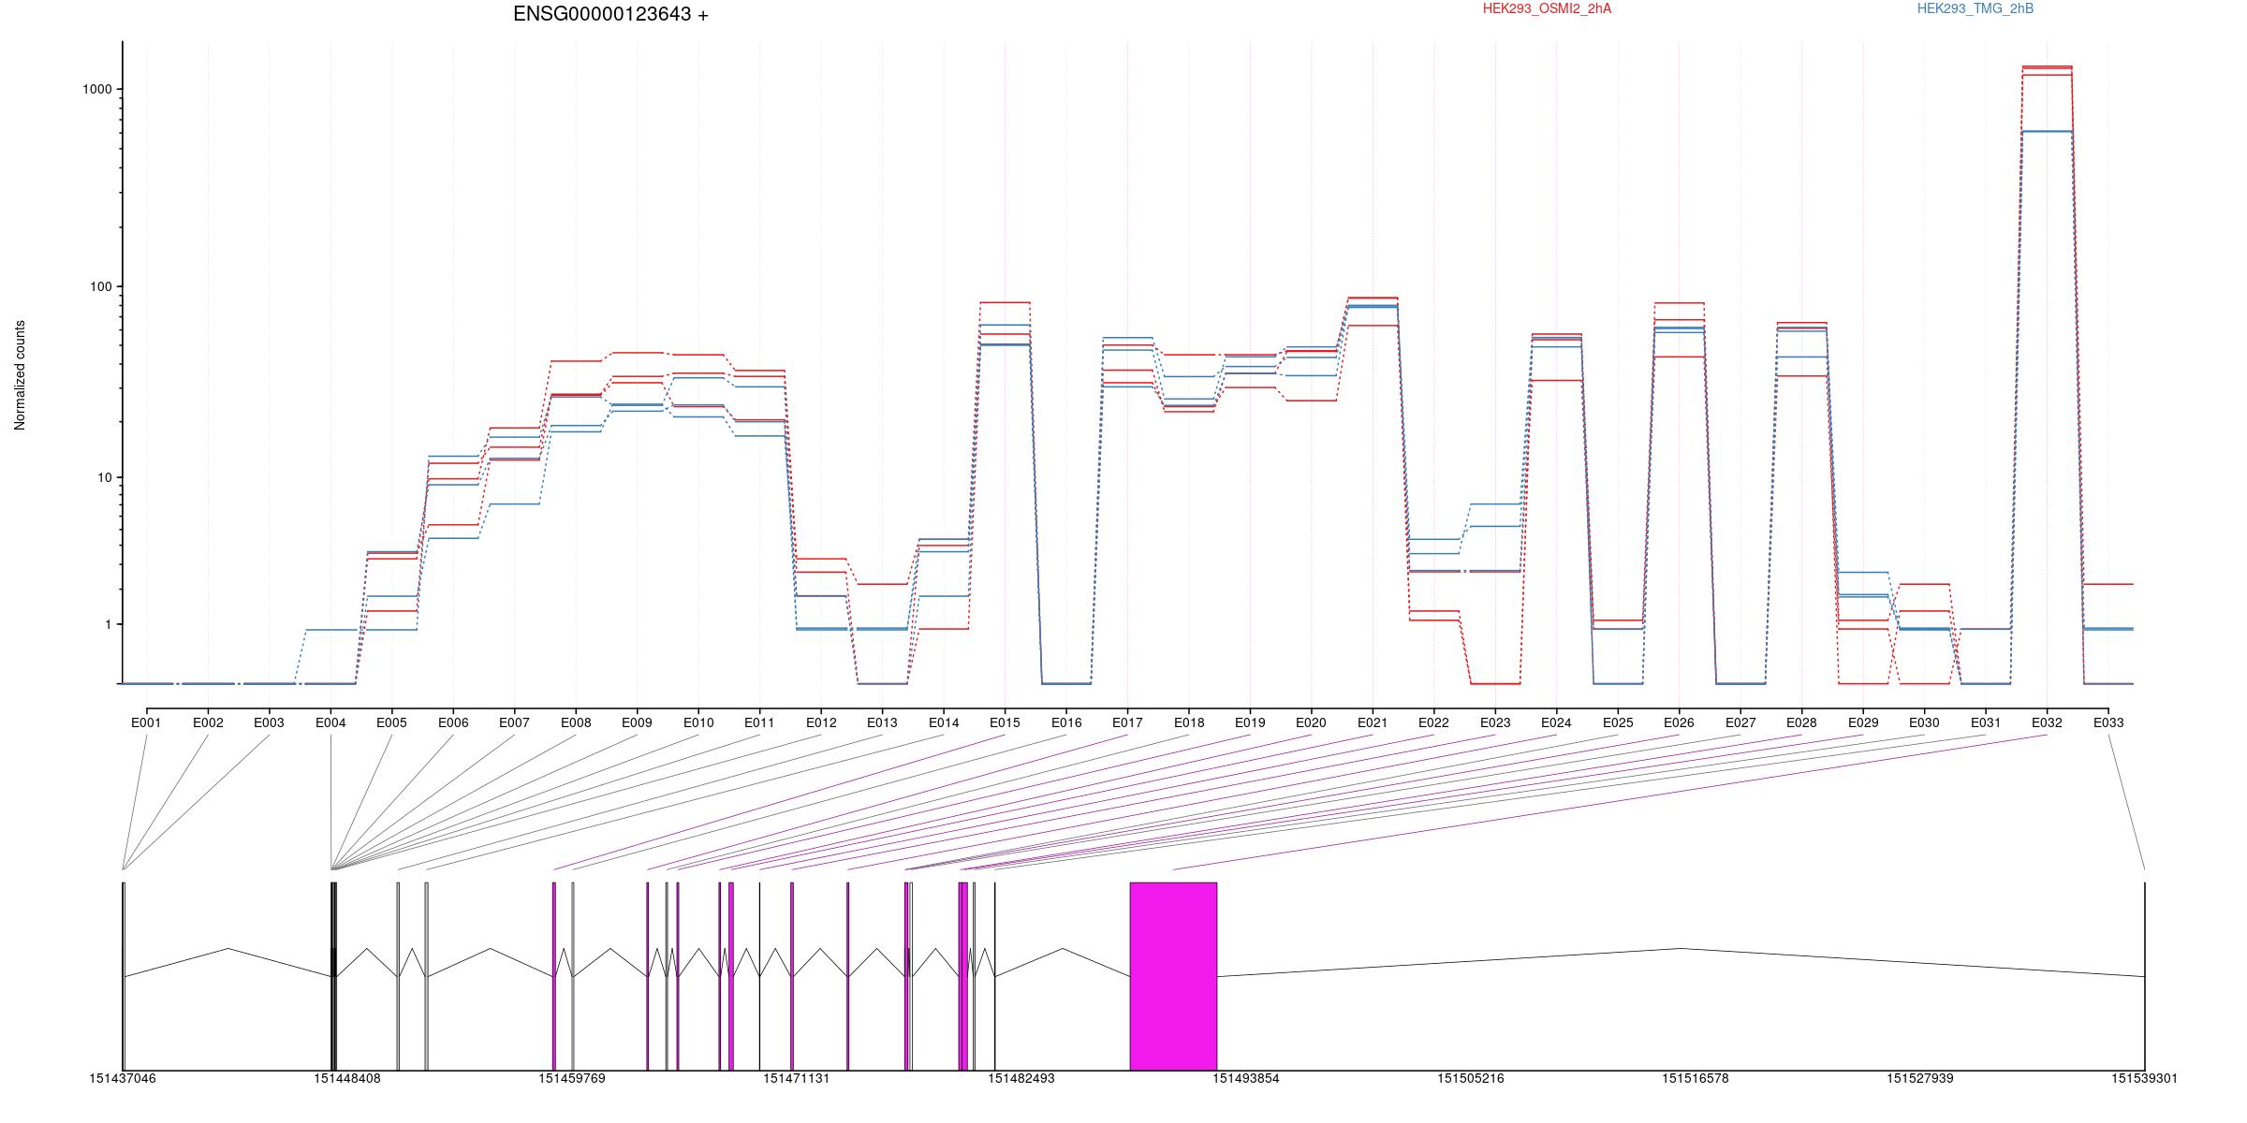Click exon bin label E007
This screenshot has height=1123, width=2247.
(514, 722)
